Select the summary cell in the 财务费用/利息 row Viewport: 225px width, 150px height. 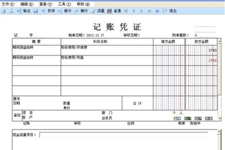coord(36,60)
